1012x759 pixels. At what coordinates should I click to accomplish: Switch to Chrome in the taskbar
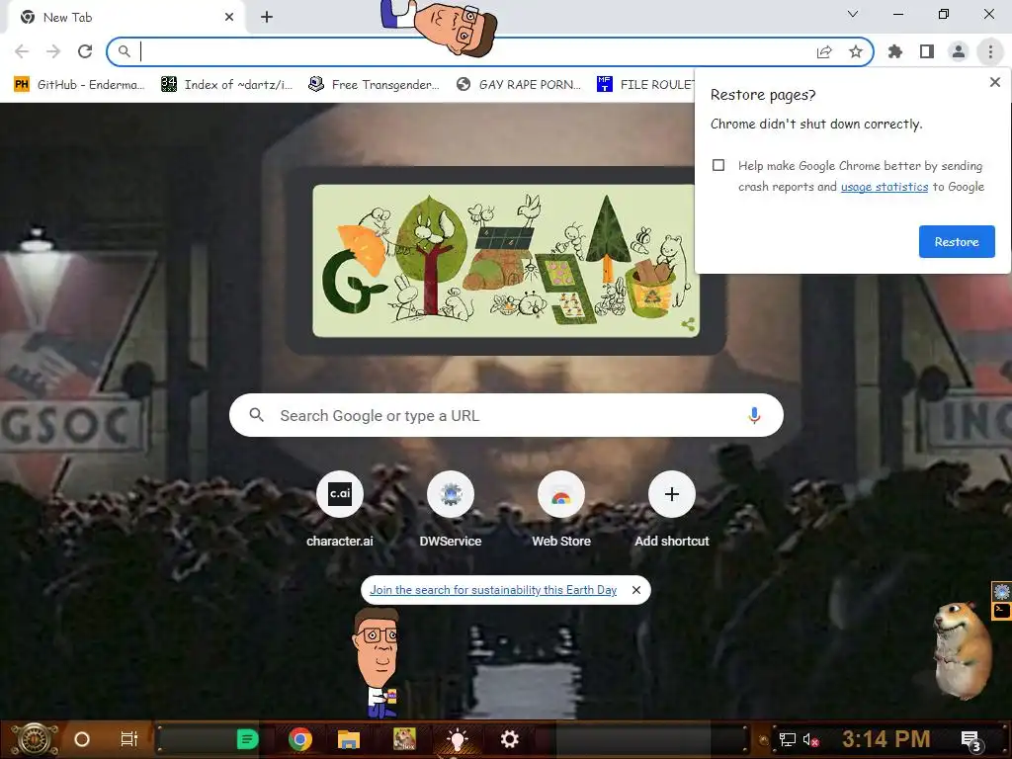300,739
